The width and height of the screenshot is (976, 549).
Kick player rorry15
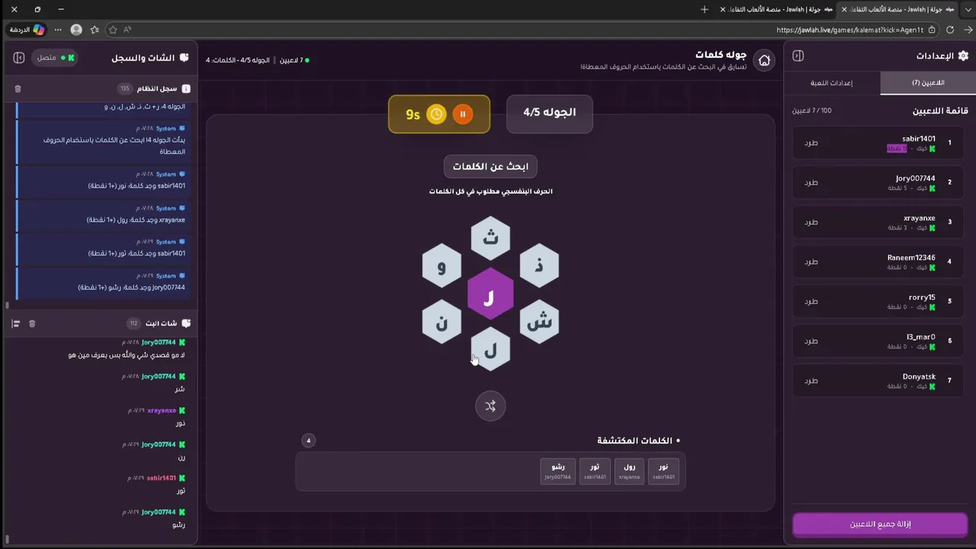point(811,301)
